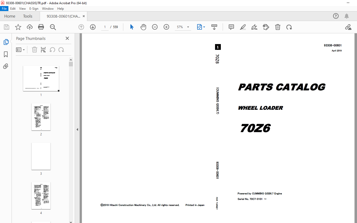Viewport: 357px width, 223px height.
Task: Select the 93308-00601 document tab
Action: point(63,16)
